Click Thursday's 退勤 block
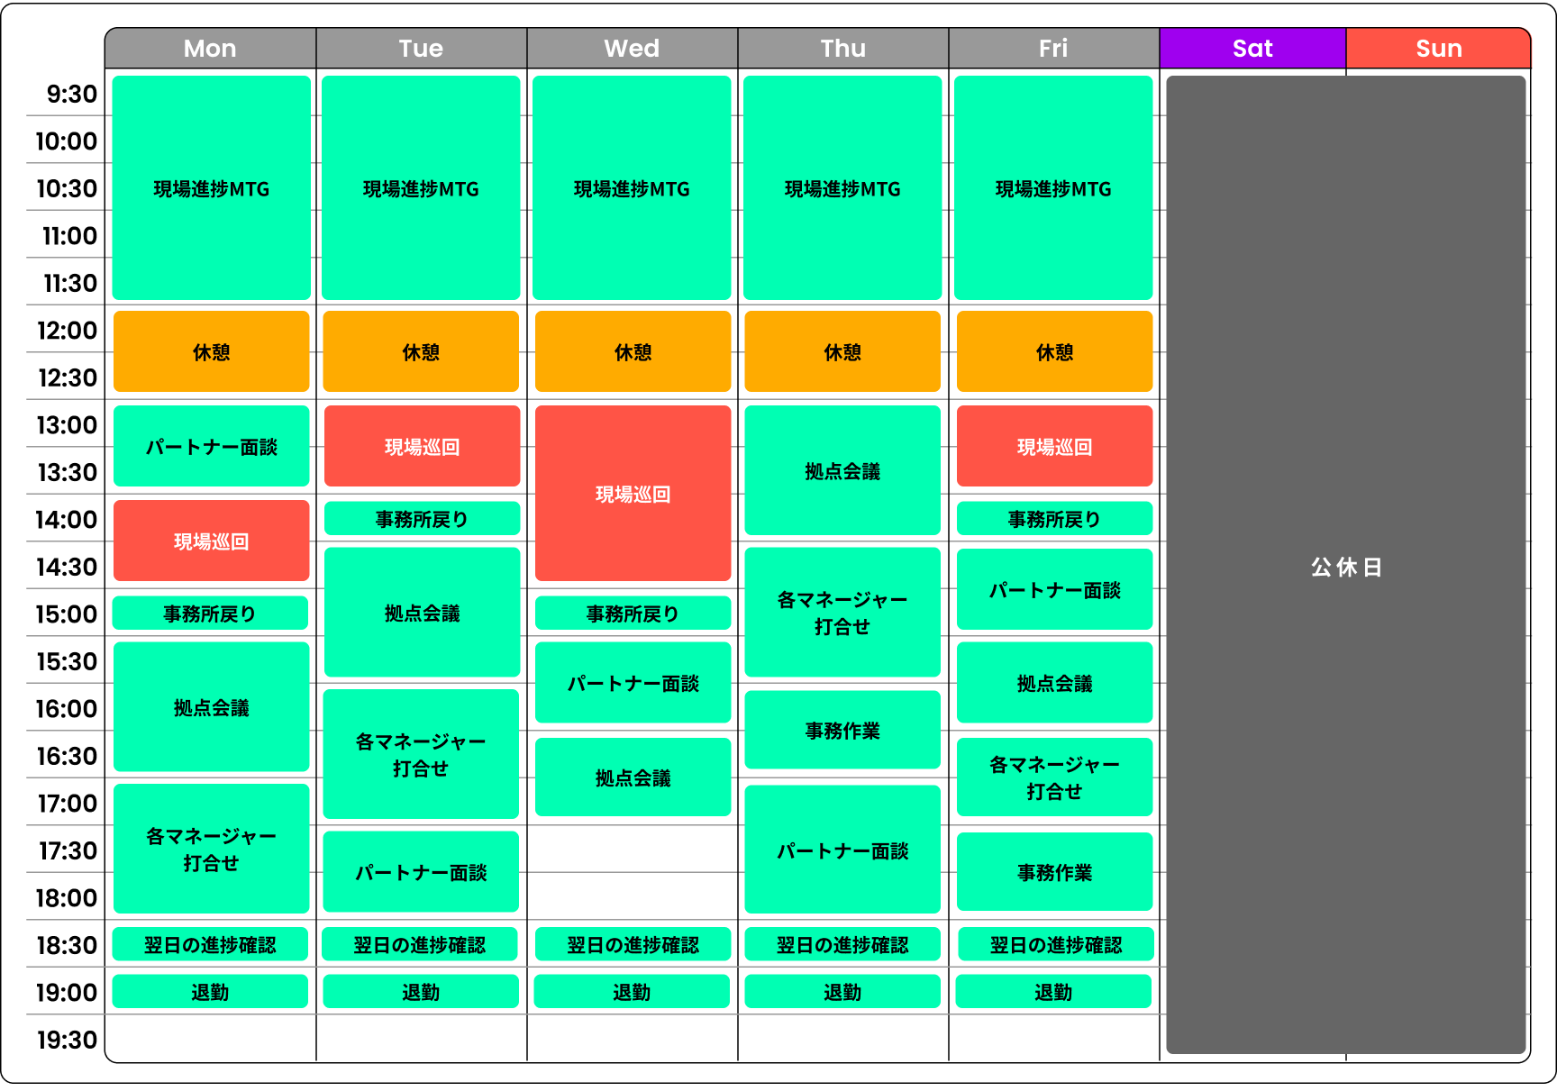The image size is (1557, 1091). click(x=842, y=991)
